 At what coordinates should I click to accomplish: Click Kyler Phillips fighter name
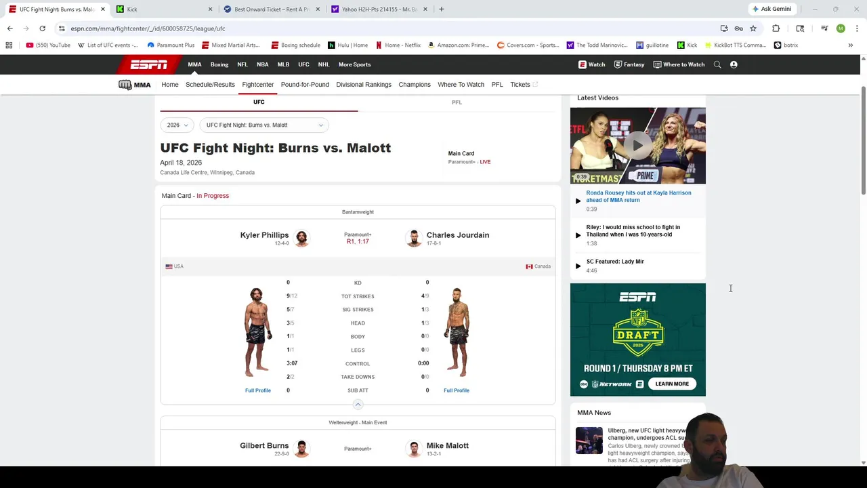(x=264, y=235)
